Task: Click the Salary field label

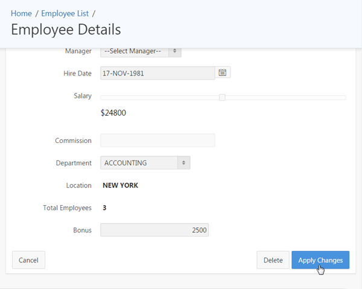Action: pyautogui.click(x=82, y=96)
